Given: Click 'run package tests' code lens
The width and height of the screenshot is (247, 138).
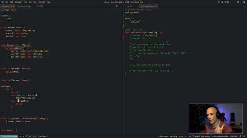Looking at the screenshot, I should [132, 10].
